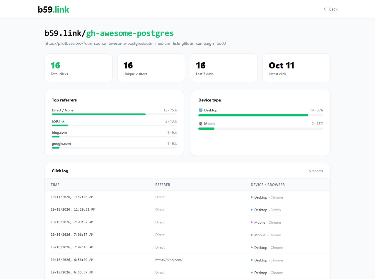
Task: Click the bing.com referrer label
Action: pyautogui.click(x=59, y=132)
